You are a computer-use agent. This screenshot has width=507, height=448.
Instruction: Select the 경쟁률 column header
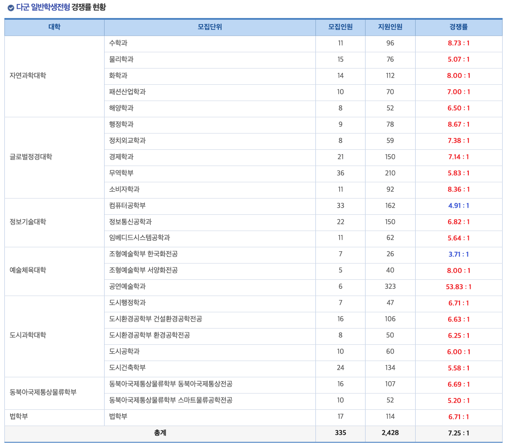(460, 27)
